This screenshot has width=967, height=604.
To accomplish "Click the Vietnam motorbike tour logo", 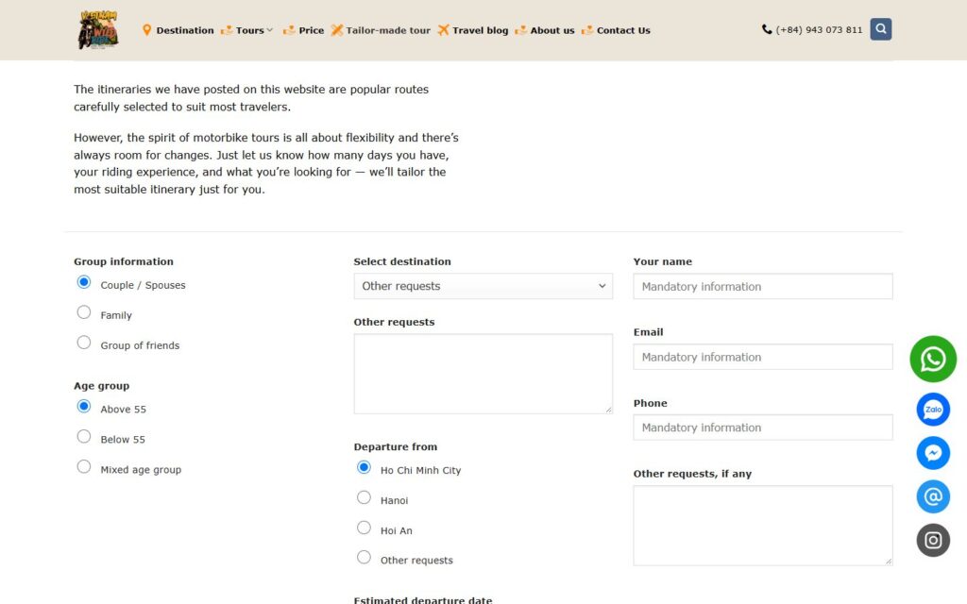I will tap(98, 29).
